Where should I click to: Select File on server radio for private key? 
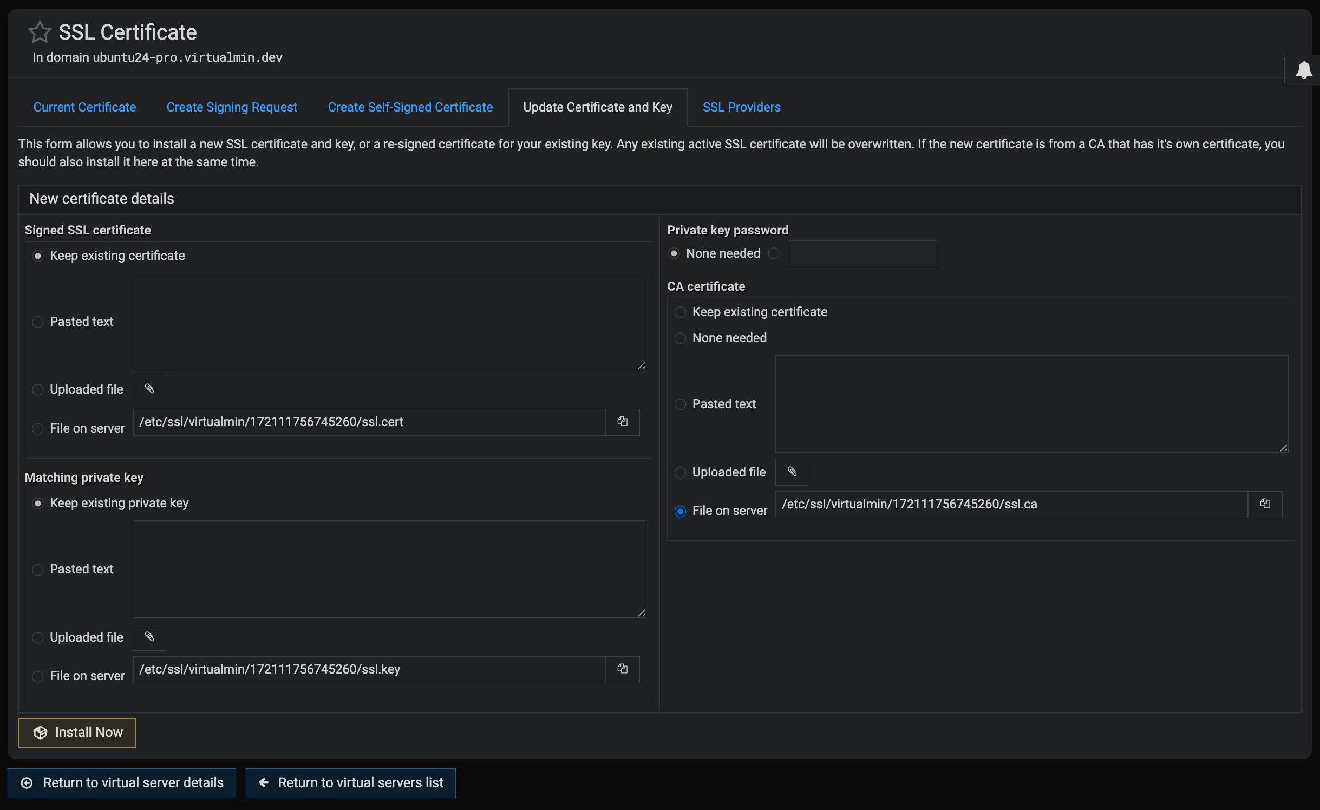click(x=38, y=676)
